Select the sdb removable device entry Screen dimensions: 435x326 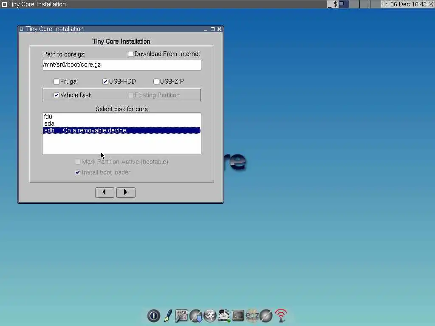click(121, 130)
